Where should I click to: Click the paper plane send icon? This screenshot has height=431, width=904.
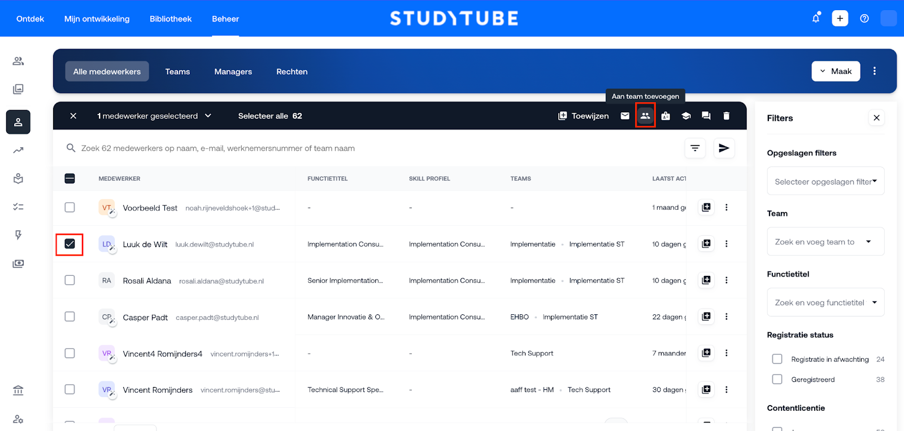pos(724,148)
